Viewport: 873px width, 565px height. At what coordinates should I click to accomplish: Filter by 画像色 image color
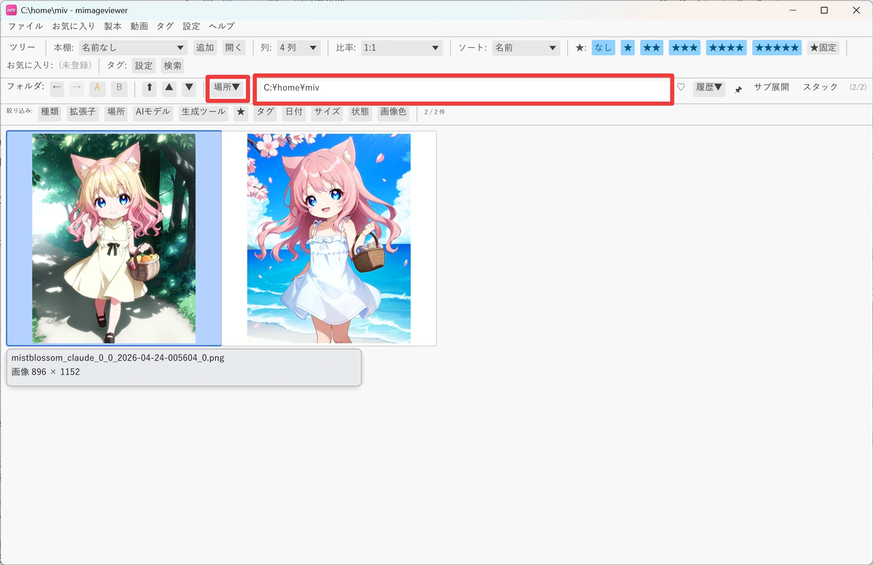click(x=393, y=112)
